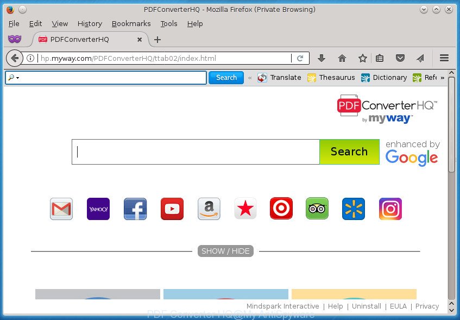
Task: Open the View menu
Action: pos(60,23)
